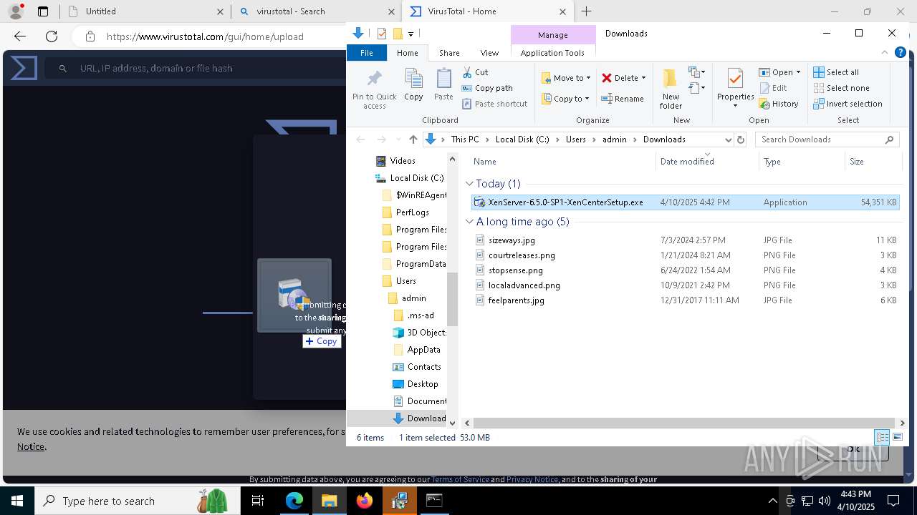
Task: Open the Move to dropdown
Action: tap(566, 78)
